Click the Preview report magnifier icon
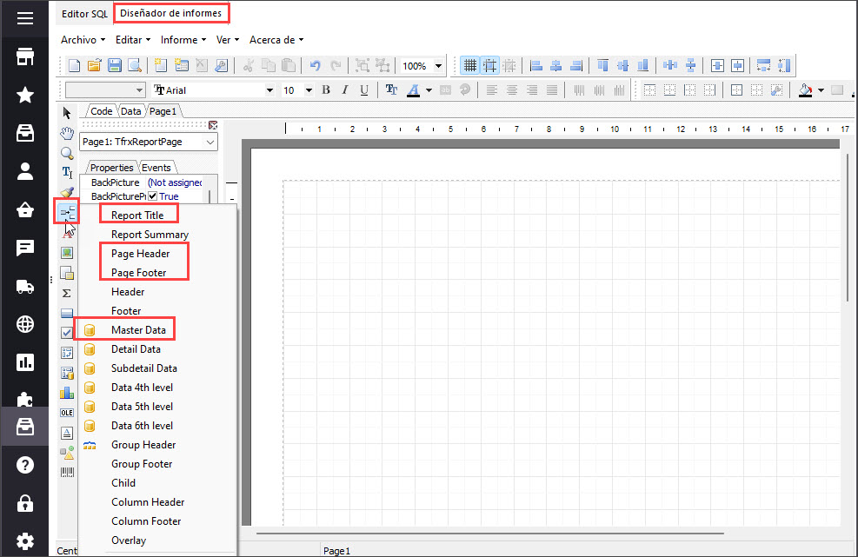Viewport: 858px width, 557px height. click(x=135, y=66)
